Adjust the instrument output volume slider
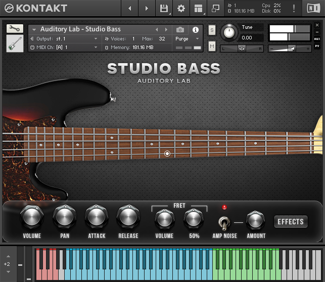Screen dimensions: 325x282 290,49
